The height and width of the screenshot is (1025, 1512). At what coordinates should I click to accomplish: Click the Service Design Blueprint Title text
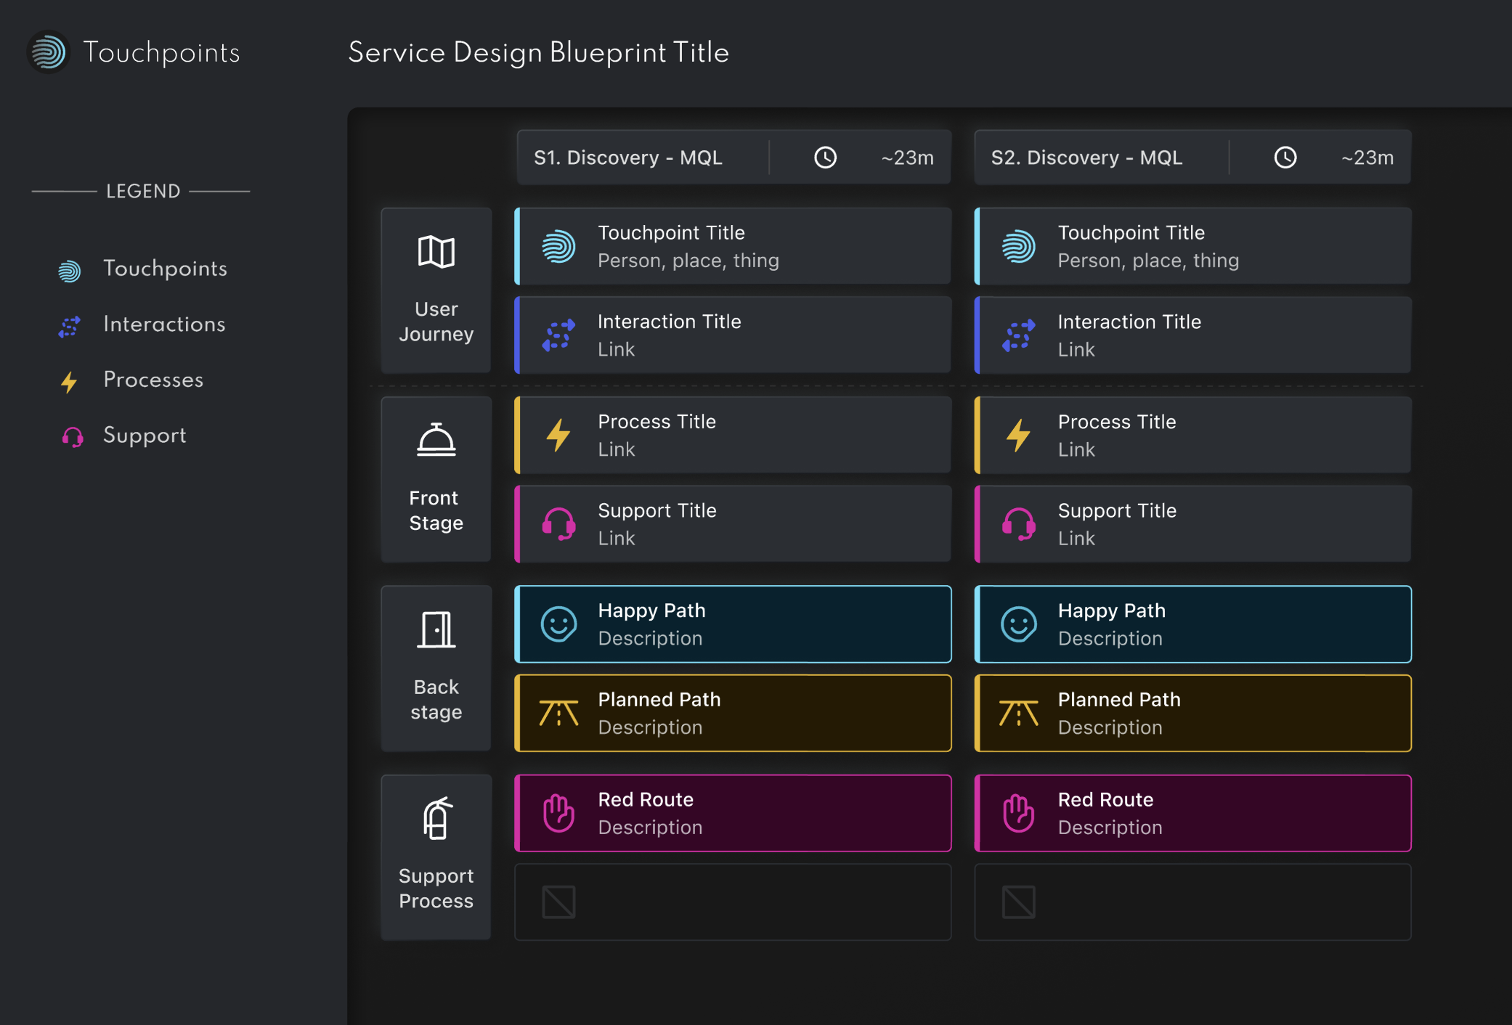coord(538,52)
